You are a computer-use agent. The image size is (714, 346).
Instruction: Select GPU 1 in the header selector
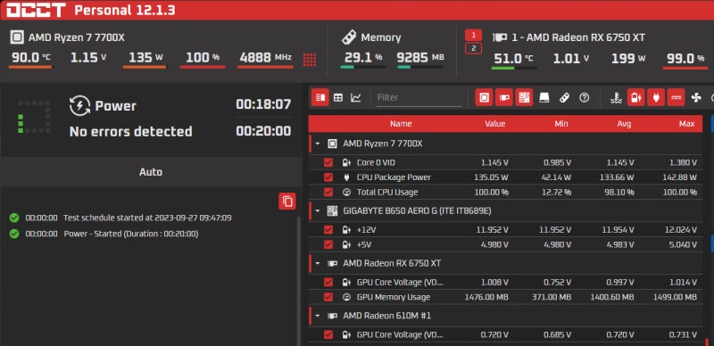tap(474, 35)
